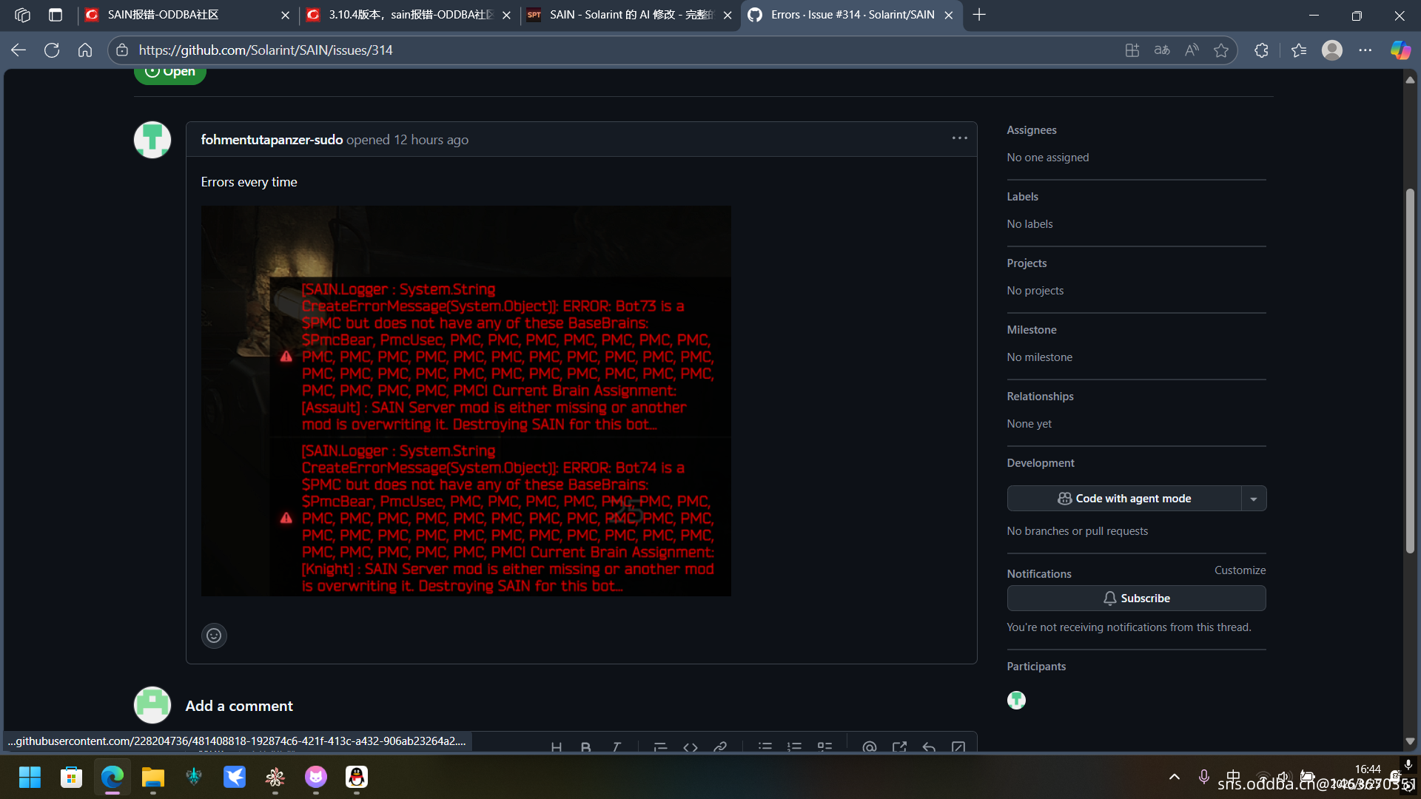Open Windows Start menu
This screenshot has width=1421, height=799.
click(30, 777)
